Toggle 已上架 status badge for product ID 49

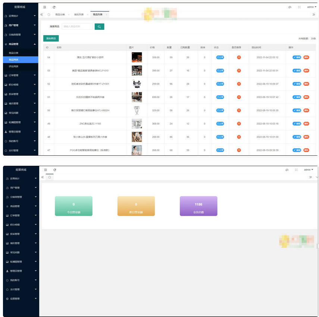pos(220,124)
